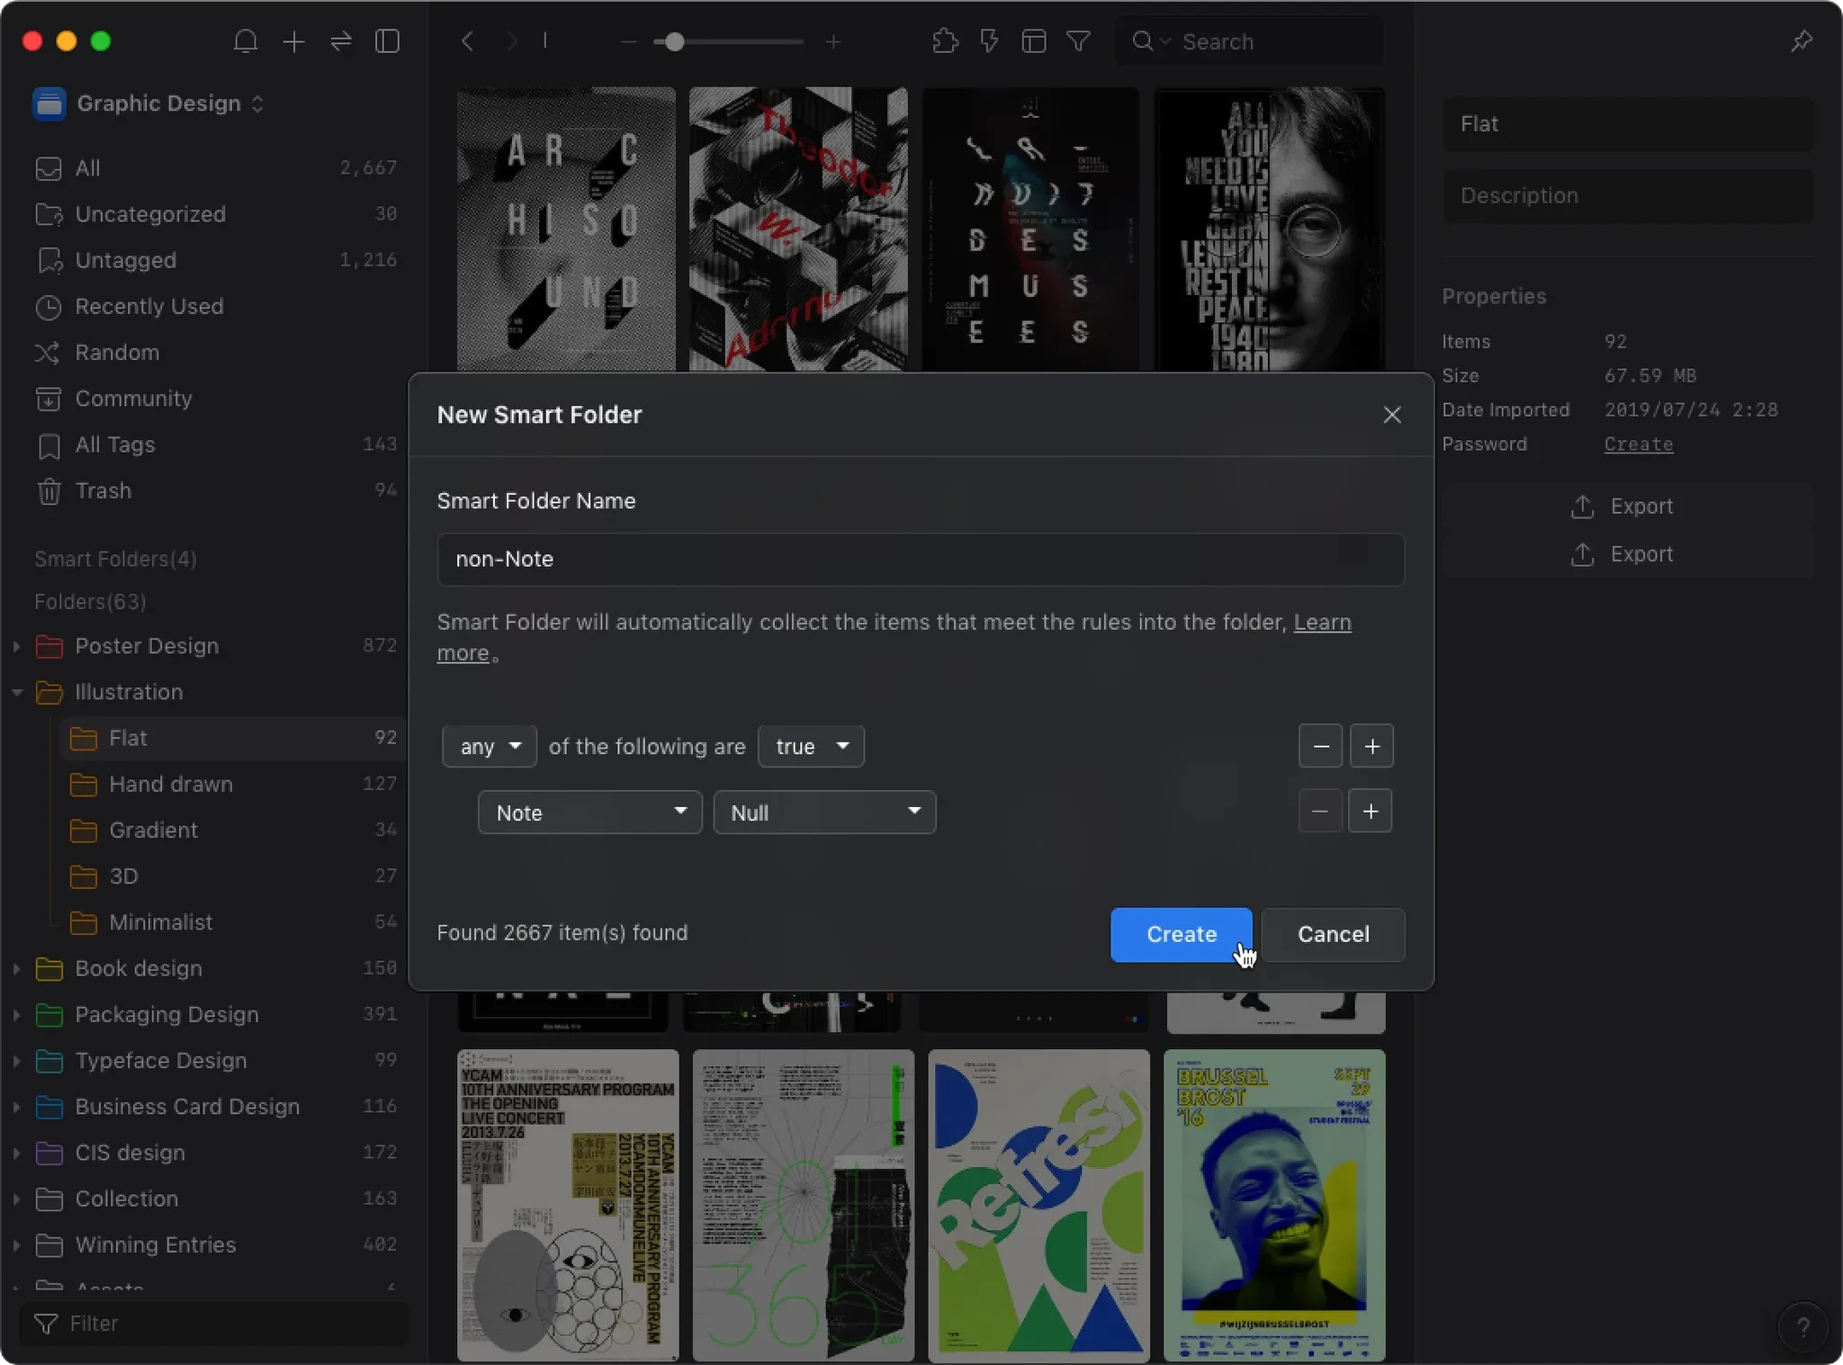Image resolution: width=1843 pixels, height=1365 pixels.
Task: Open the 'any' condition dropdown
Action: click(490, 747)
